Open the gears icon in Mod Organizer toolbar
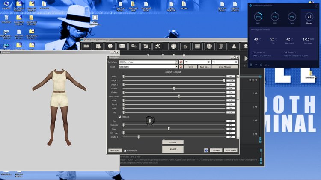321x180 pixels. [x=134, y=47]
